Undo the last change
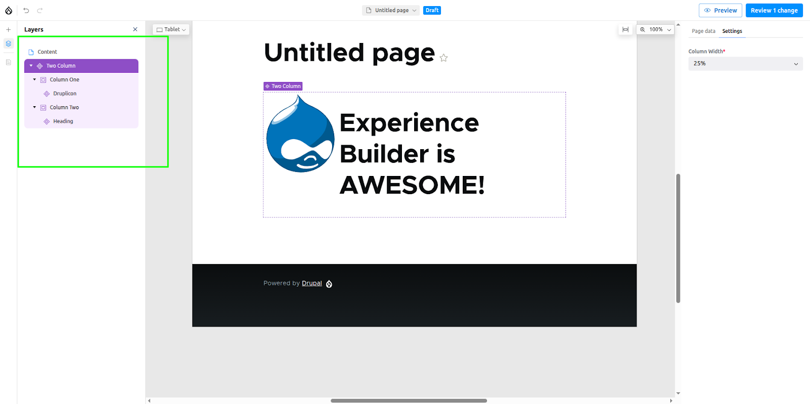810x404 pixels. pyautogui.click(x=26, y=10)
